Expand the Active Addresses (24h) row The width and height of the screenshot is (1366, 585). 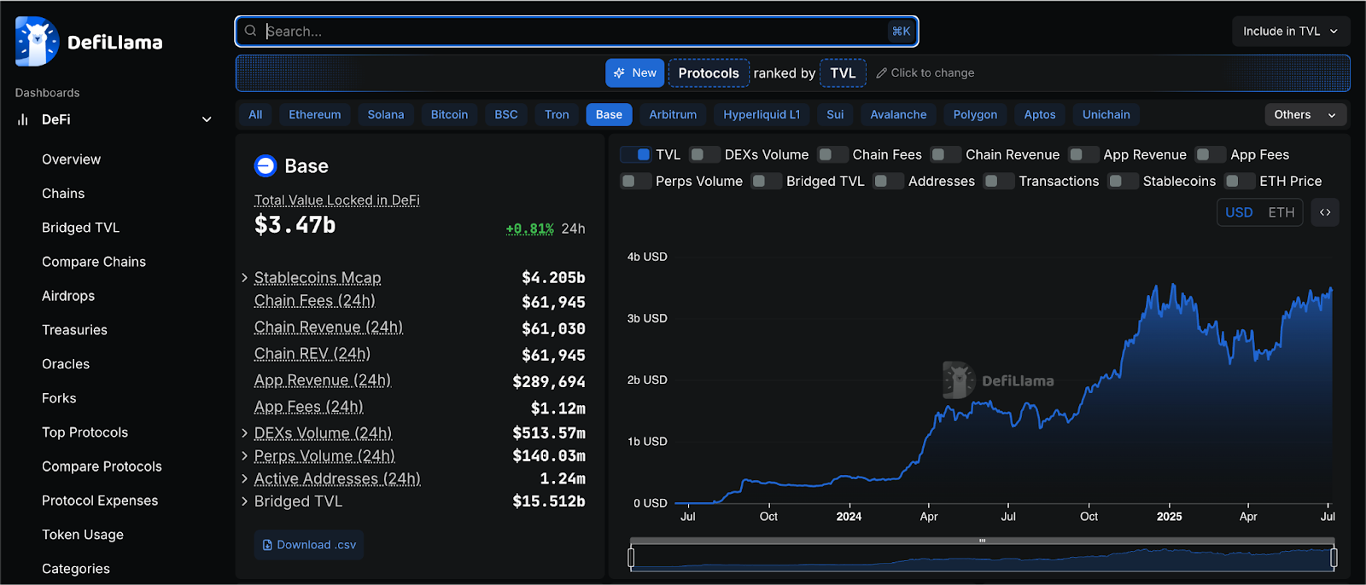coord(244,479)
